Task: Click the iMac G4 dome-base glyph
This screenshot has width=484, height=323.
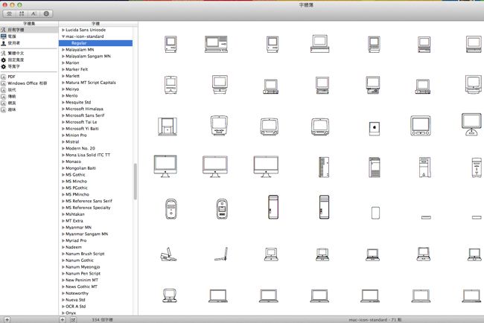Action: click(471, 124)
